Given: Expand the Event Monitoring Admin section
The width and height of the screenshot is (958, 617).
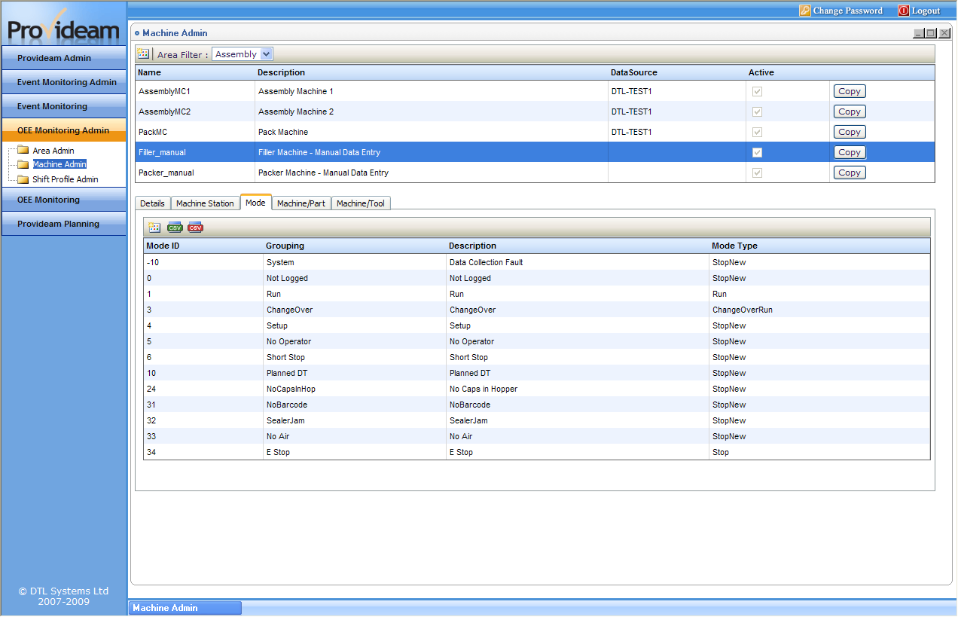Looking at the screenshot, I should click(x=64, y=82).
